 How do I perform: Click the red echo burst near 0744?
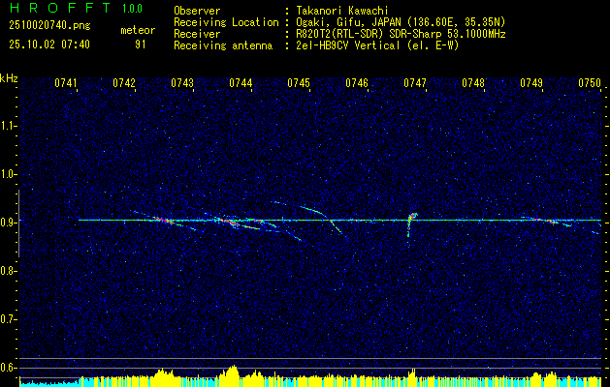(x=231, y=223)
